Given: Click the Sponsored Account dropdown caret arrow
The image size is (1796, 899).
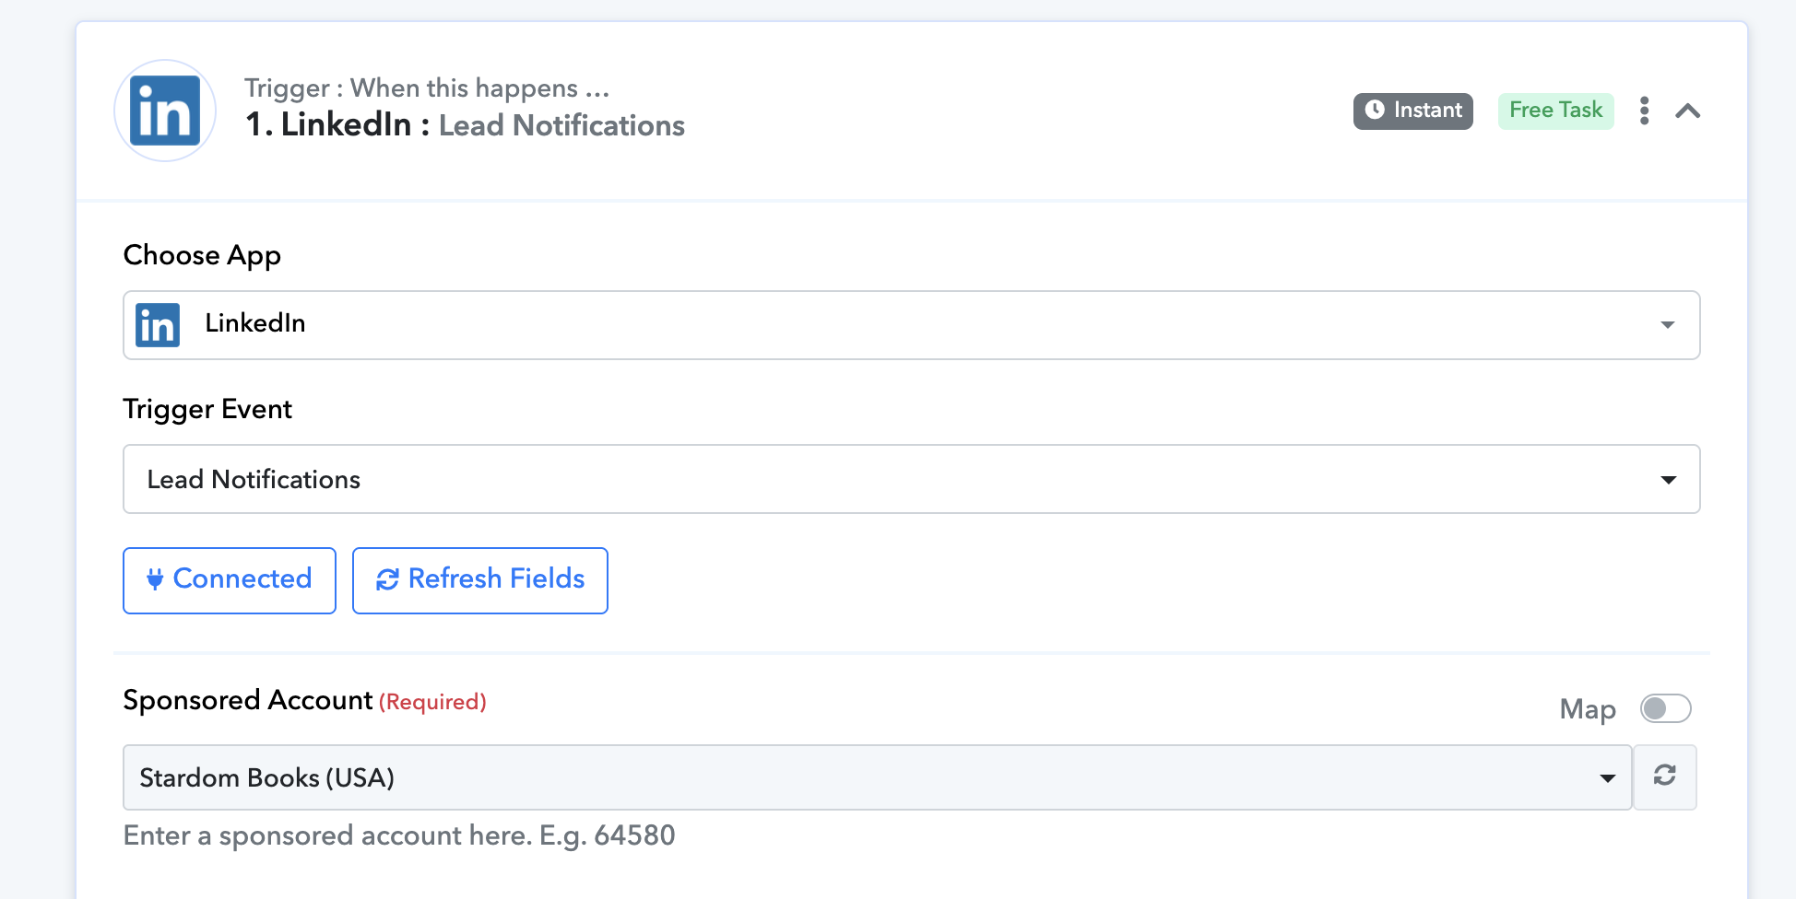Looking at the screenshot, I should point(1607,778).
